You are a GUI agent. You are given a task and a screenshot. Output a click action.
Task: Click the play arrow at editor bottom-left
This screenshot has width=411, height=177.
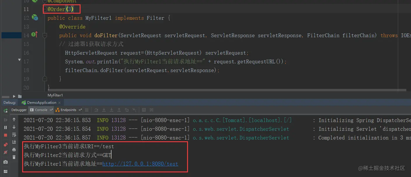pyautogui.click(x=14, y=96)
